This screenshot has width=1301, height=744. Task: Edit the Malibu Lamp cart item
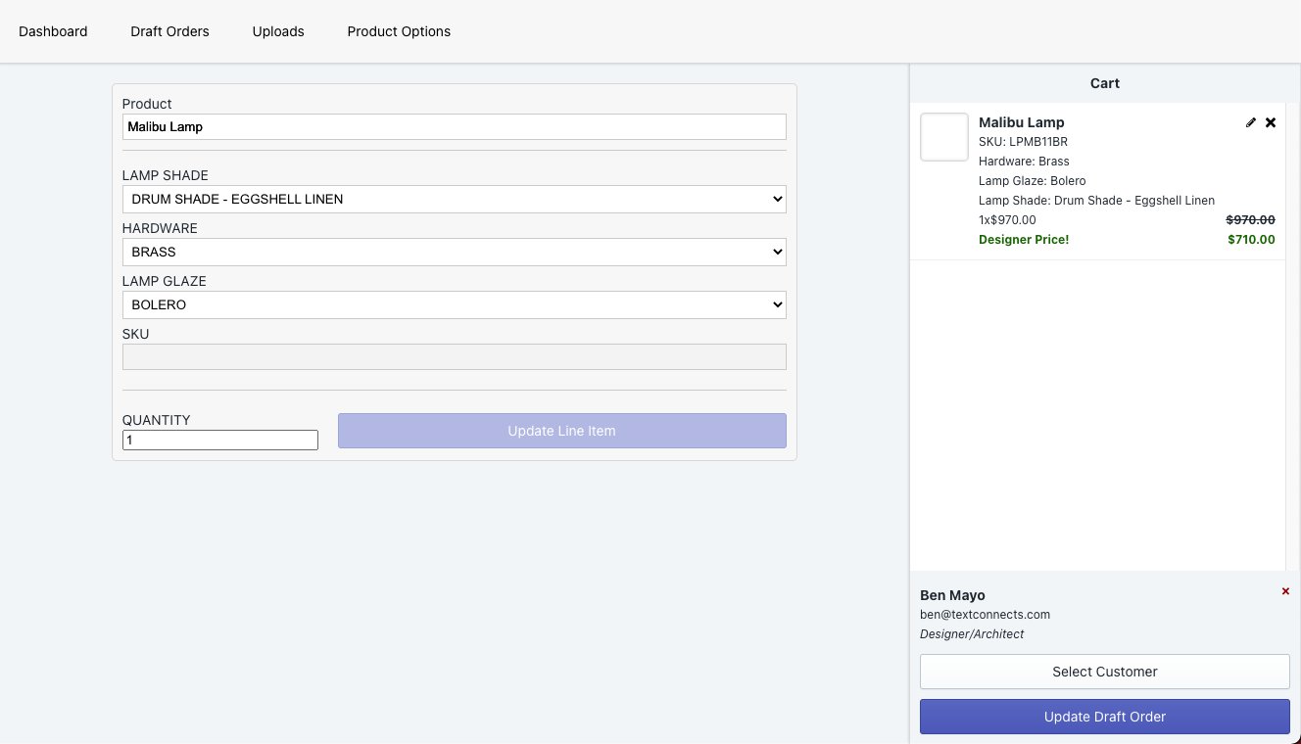click(x=1251, y=122)
